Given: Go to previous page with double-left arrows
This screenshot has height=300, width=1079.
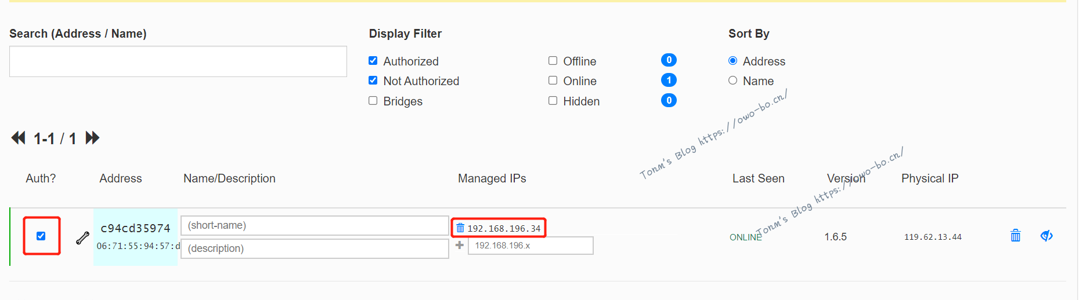Looking at the screenshot, I should pos(19,138).
